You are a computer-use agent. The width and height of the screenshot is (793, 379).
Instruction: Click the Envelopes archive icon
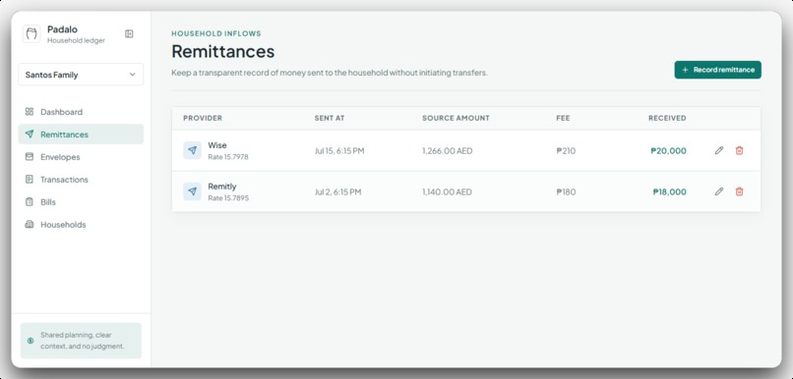coord(30,156)
